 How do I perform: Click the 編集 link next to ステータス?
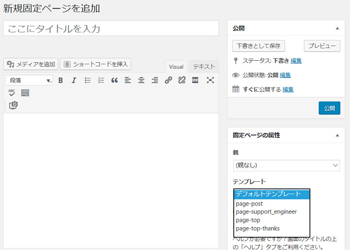tap(296, 61)
